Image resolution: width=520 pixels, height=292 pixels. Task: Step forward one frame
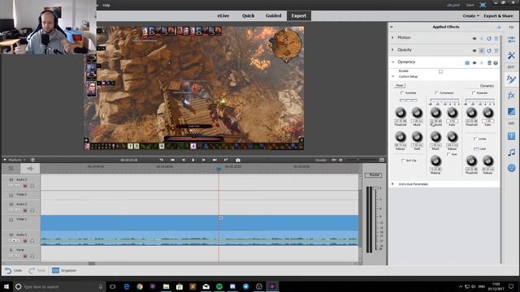pos(203,160)
